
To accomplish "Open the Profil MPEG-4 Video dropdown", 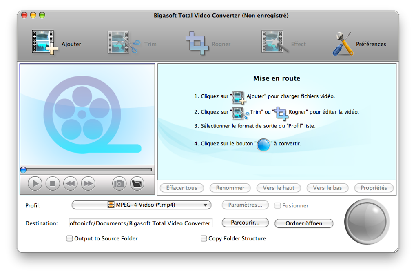I will pos(142,205).
